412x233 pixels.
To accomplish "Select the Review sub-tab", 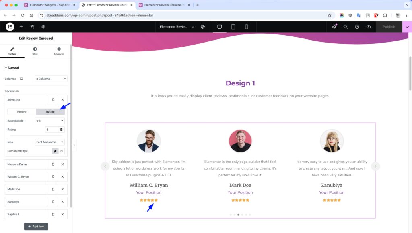I will pos(22,112).
